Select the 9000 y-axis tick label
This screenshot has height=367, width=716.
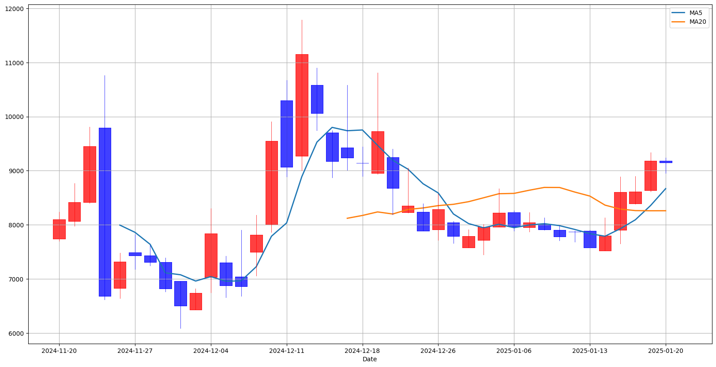pyautogui.click(x=16, y=171)
